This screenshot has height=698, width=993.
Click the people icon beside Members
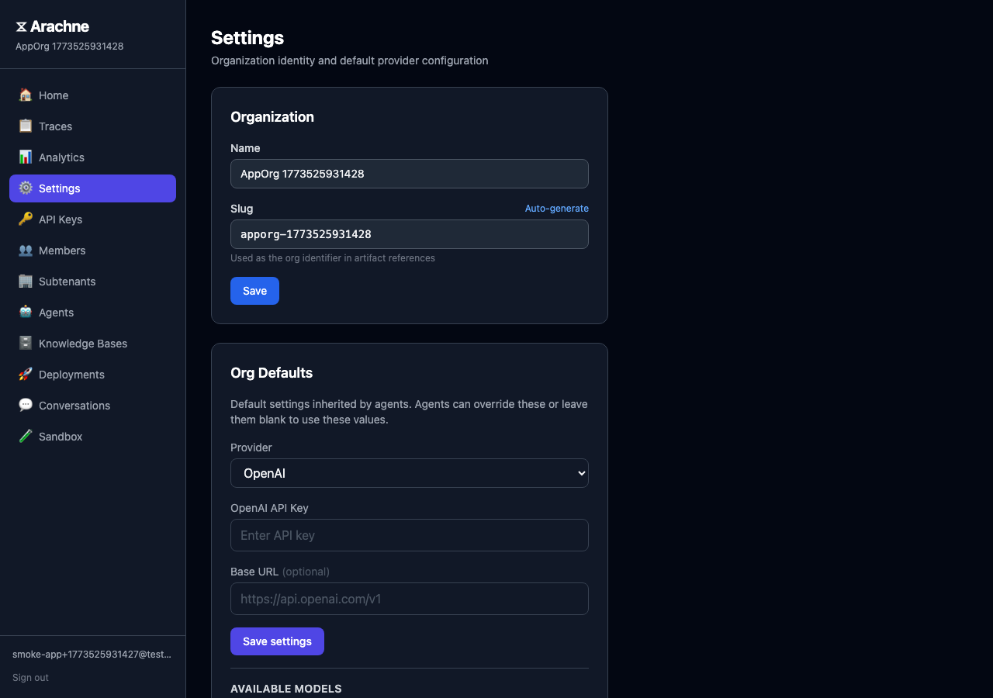coord(26,251)
